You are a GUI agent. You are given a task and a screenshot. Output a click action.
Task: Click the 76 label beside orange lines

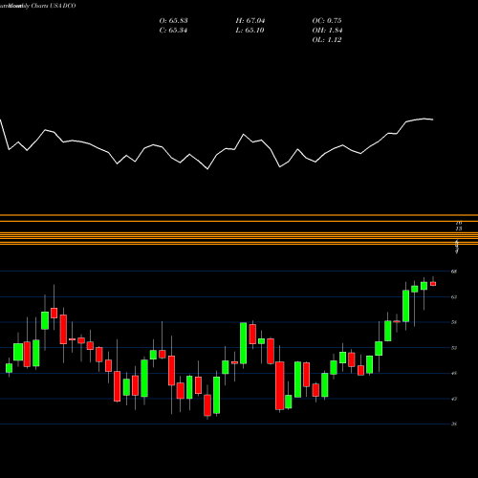point(459,223)
